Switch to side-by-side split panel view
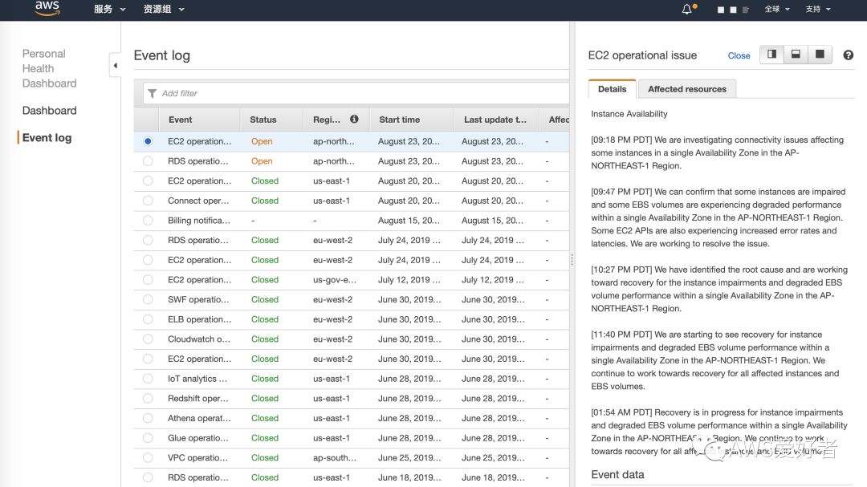Screen dimensions: 867x487 coord(772,55)
